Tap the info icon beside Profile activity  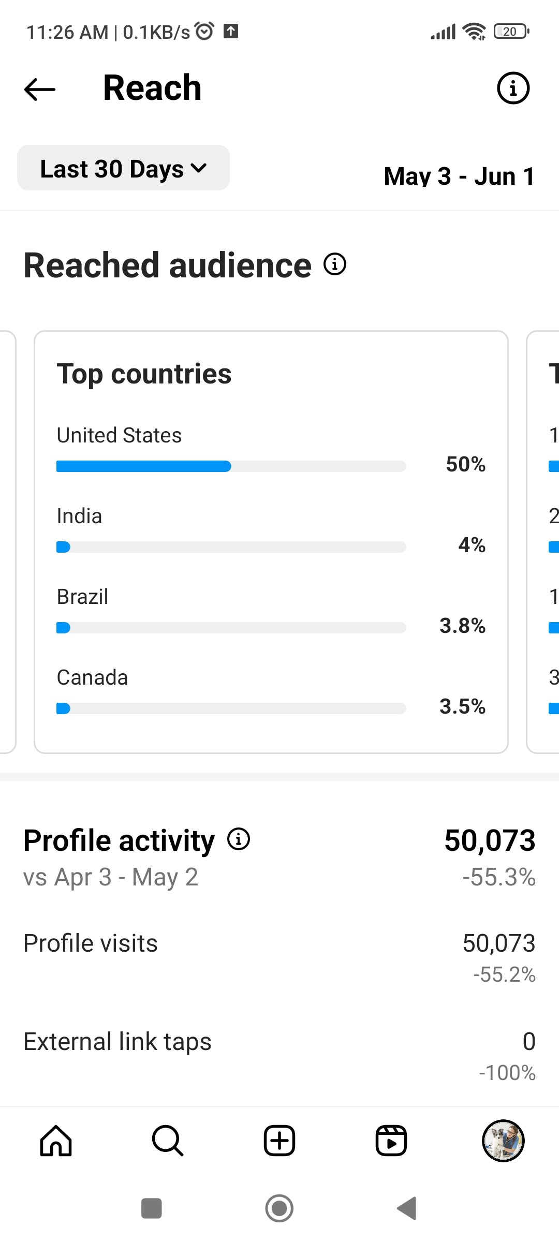(x=239, y=839)
